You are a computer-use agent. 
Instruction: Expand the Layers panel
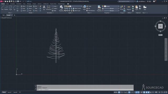70,13
